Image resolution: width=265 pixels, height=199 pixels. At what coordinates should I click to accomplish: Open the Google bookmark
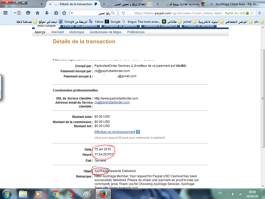pos(118,22)
